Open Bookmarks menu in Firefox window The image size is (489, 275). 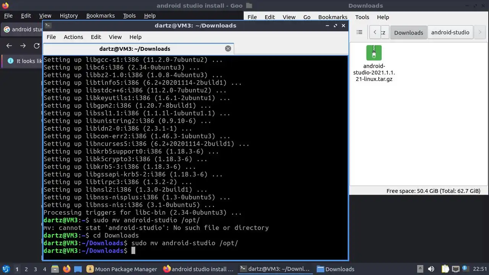click(100, 16)
